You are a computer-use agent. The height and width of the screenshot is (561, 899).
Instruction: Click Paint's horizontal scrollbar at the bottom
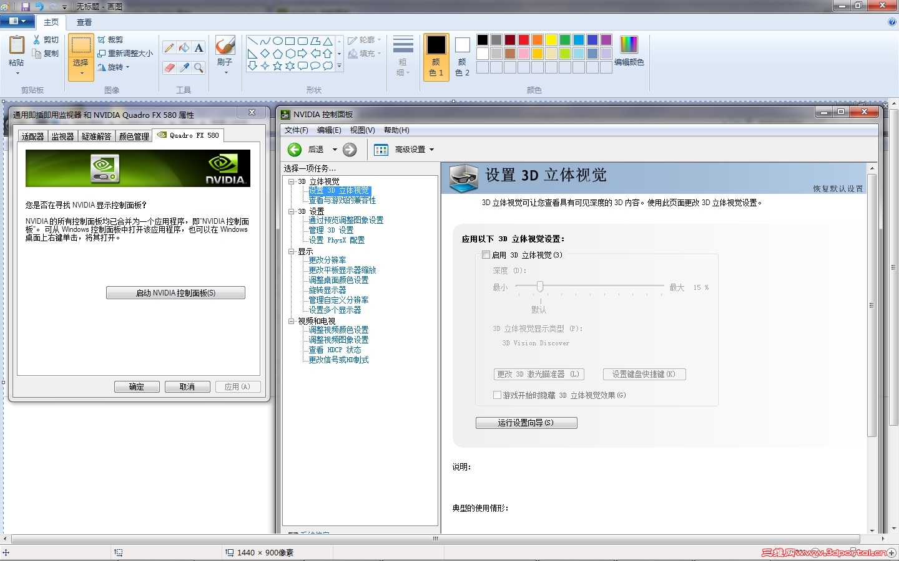coord(436,539)
